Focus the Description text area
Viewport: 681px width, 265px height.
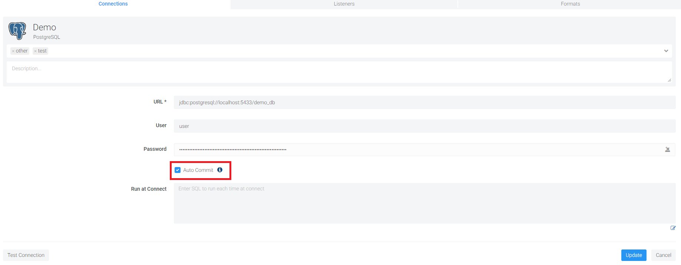(x=339, y=72)
